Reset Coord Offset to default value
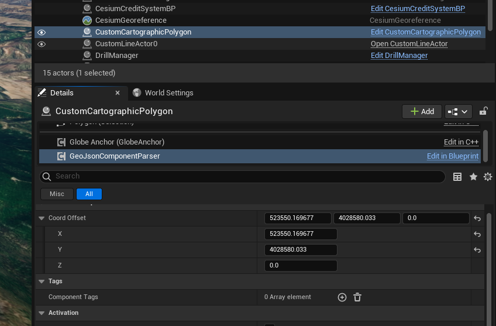The height and width of the screenshot is (326, 496). coord(477,218)
